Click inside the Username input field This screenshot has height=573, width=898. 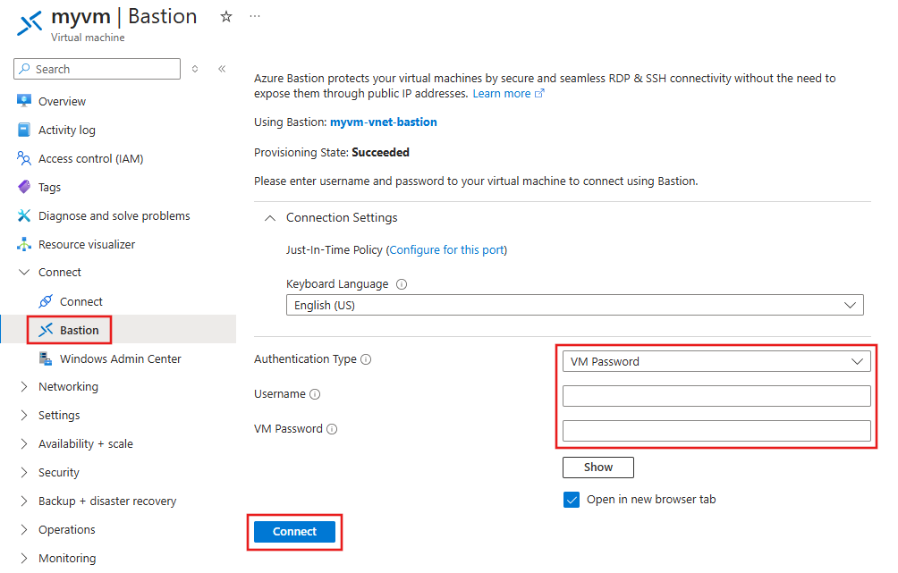tap(716, 395)
